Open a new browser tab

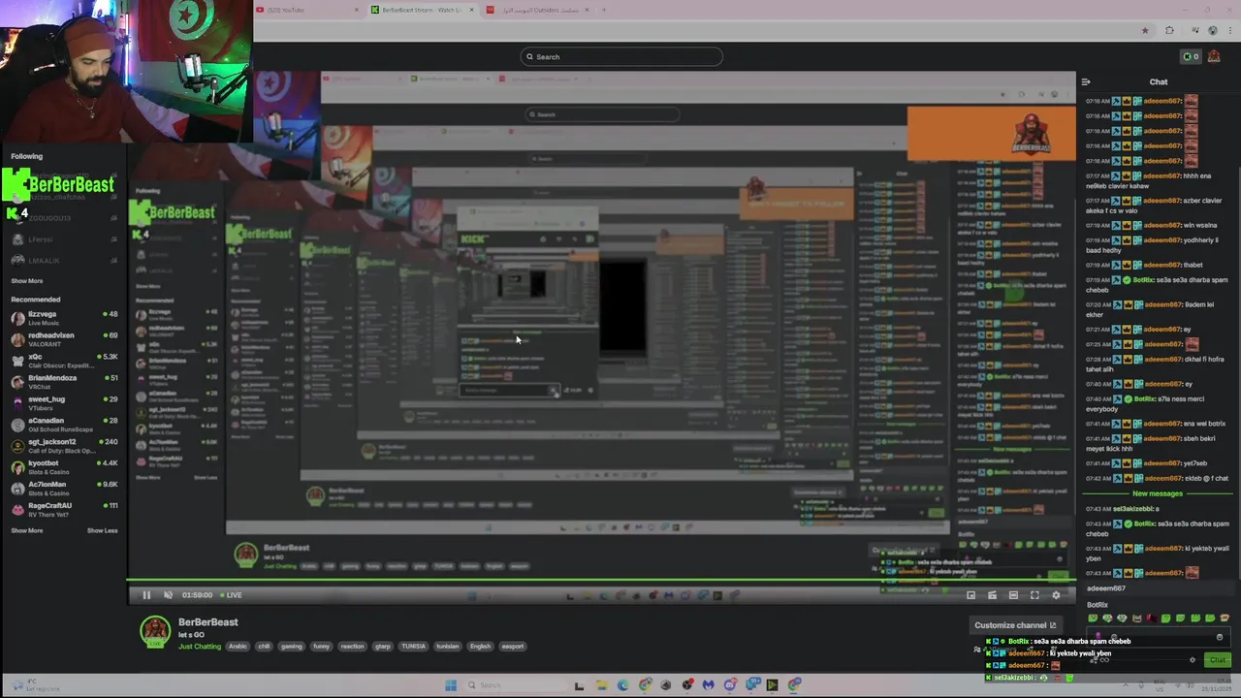[604, 10]
